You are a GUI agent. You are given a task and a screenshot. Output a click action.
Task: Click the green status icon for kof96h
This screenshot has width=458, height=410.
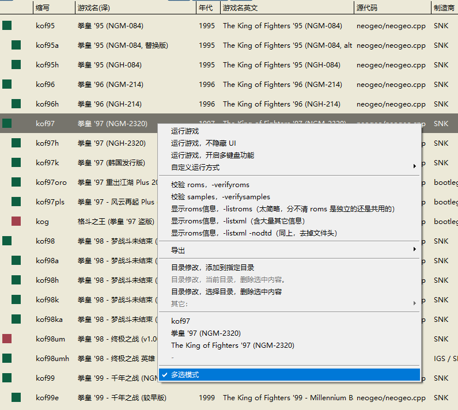[16, 104]
